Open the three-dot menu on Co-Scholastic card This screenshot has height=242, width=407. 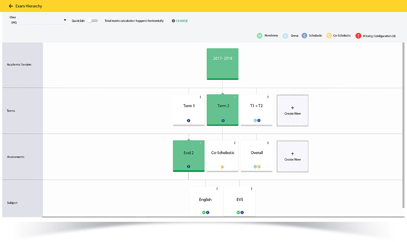coord(234,143)
